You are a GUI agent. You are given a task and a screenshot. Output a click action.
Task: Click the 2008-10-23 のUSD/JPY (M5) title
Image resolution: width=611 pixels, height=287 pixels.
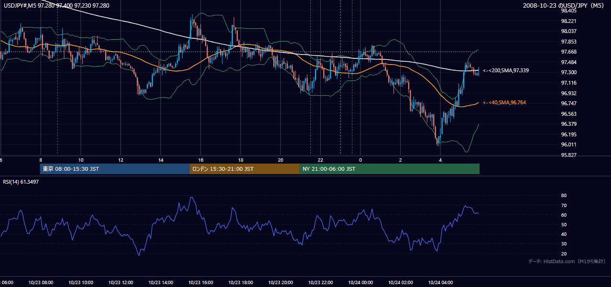[x=564, y=5]
